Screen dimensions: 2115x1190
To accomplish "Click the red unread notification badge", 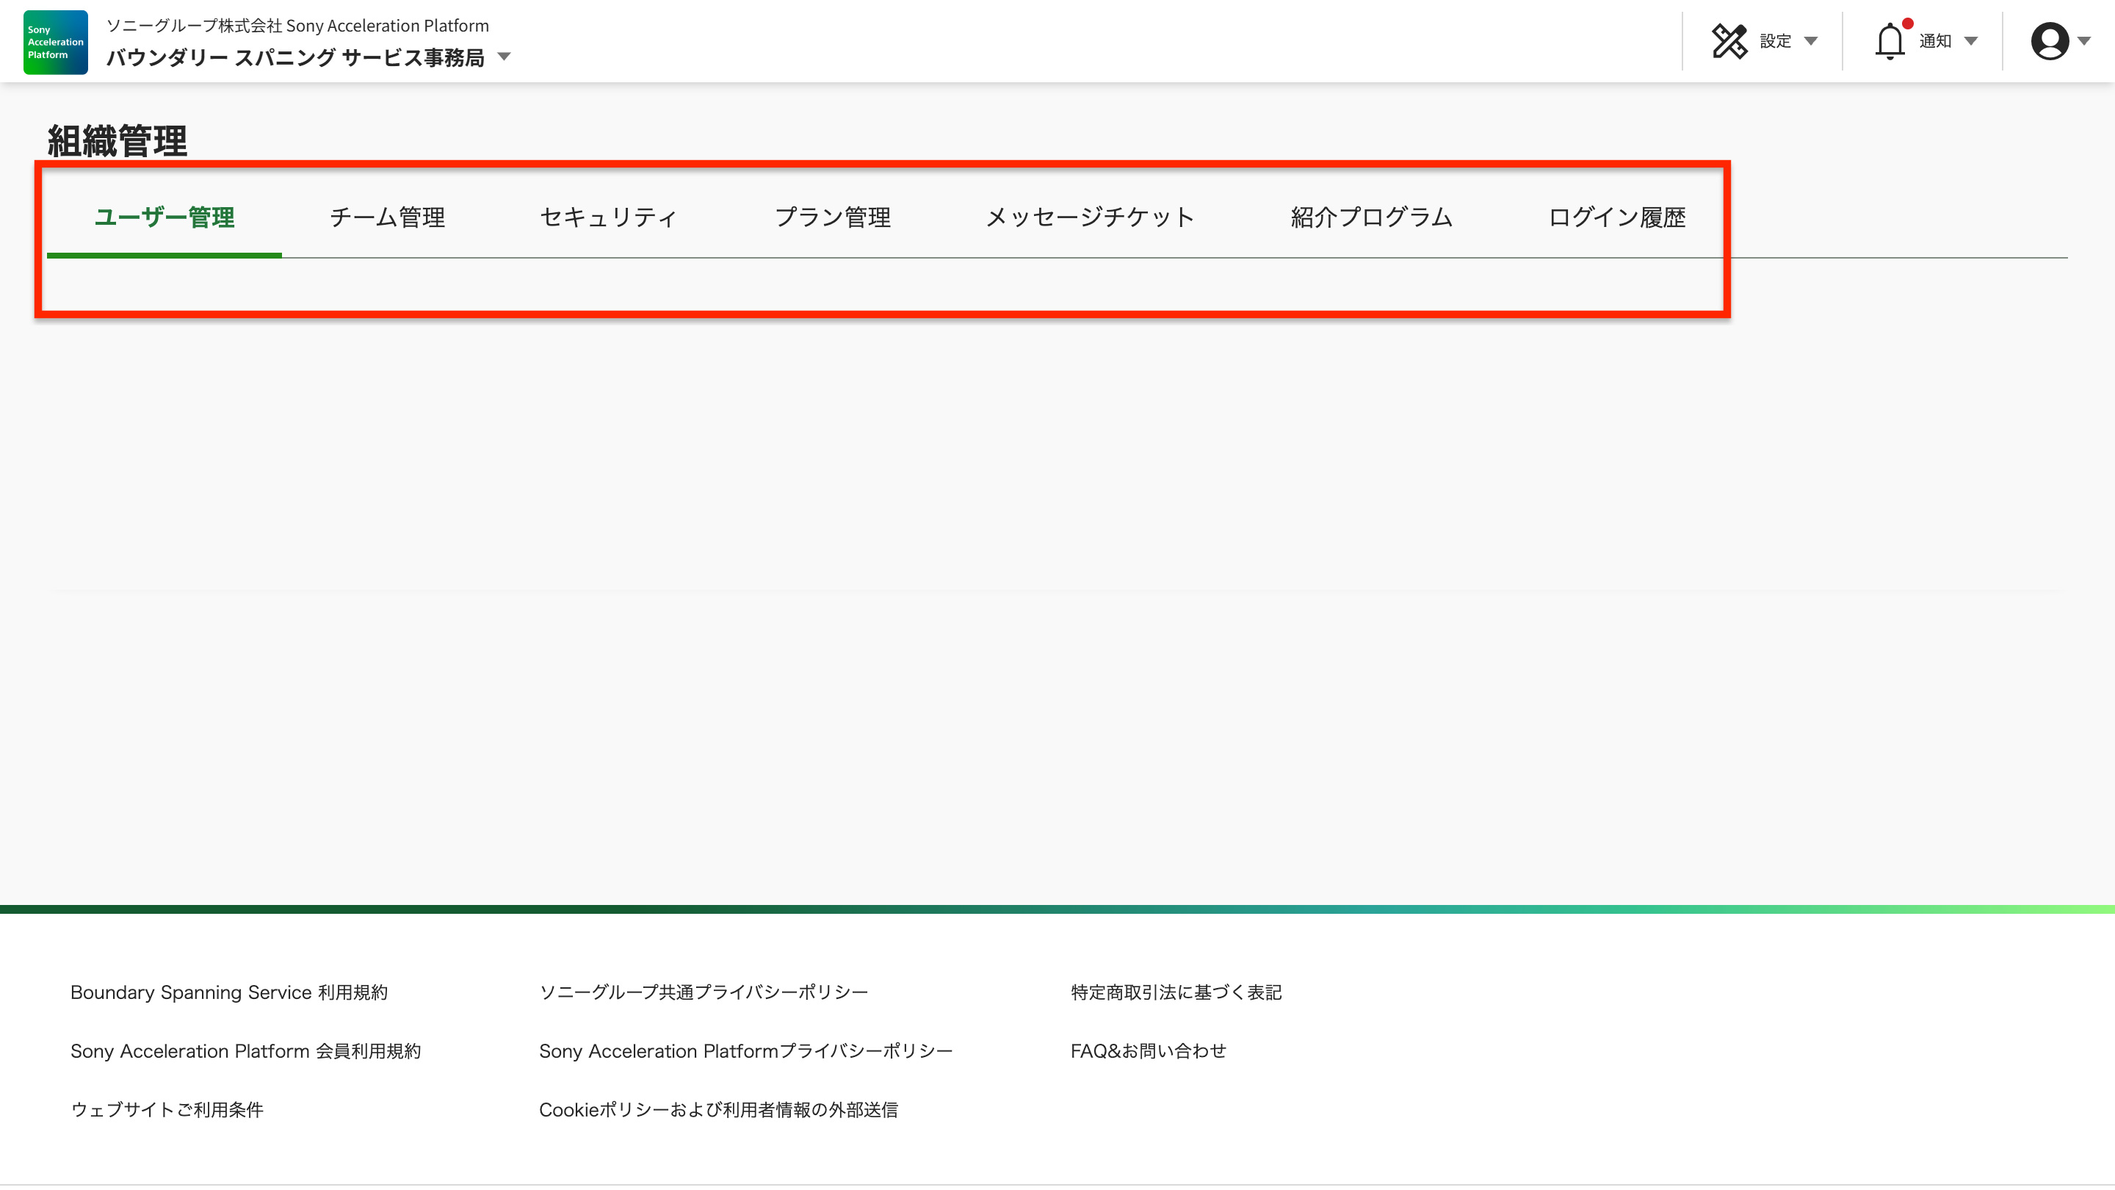I will pos(1908,22).
